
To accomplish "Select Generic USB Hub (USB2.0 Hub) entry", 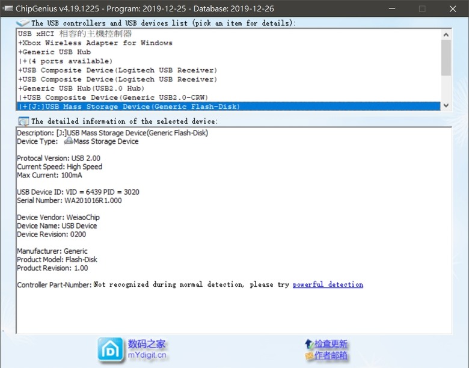I will [x=228, y=88].
